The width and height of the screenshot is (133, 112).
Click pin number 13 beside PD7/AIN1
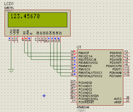128,75
